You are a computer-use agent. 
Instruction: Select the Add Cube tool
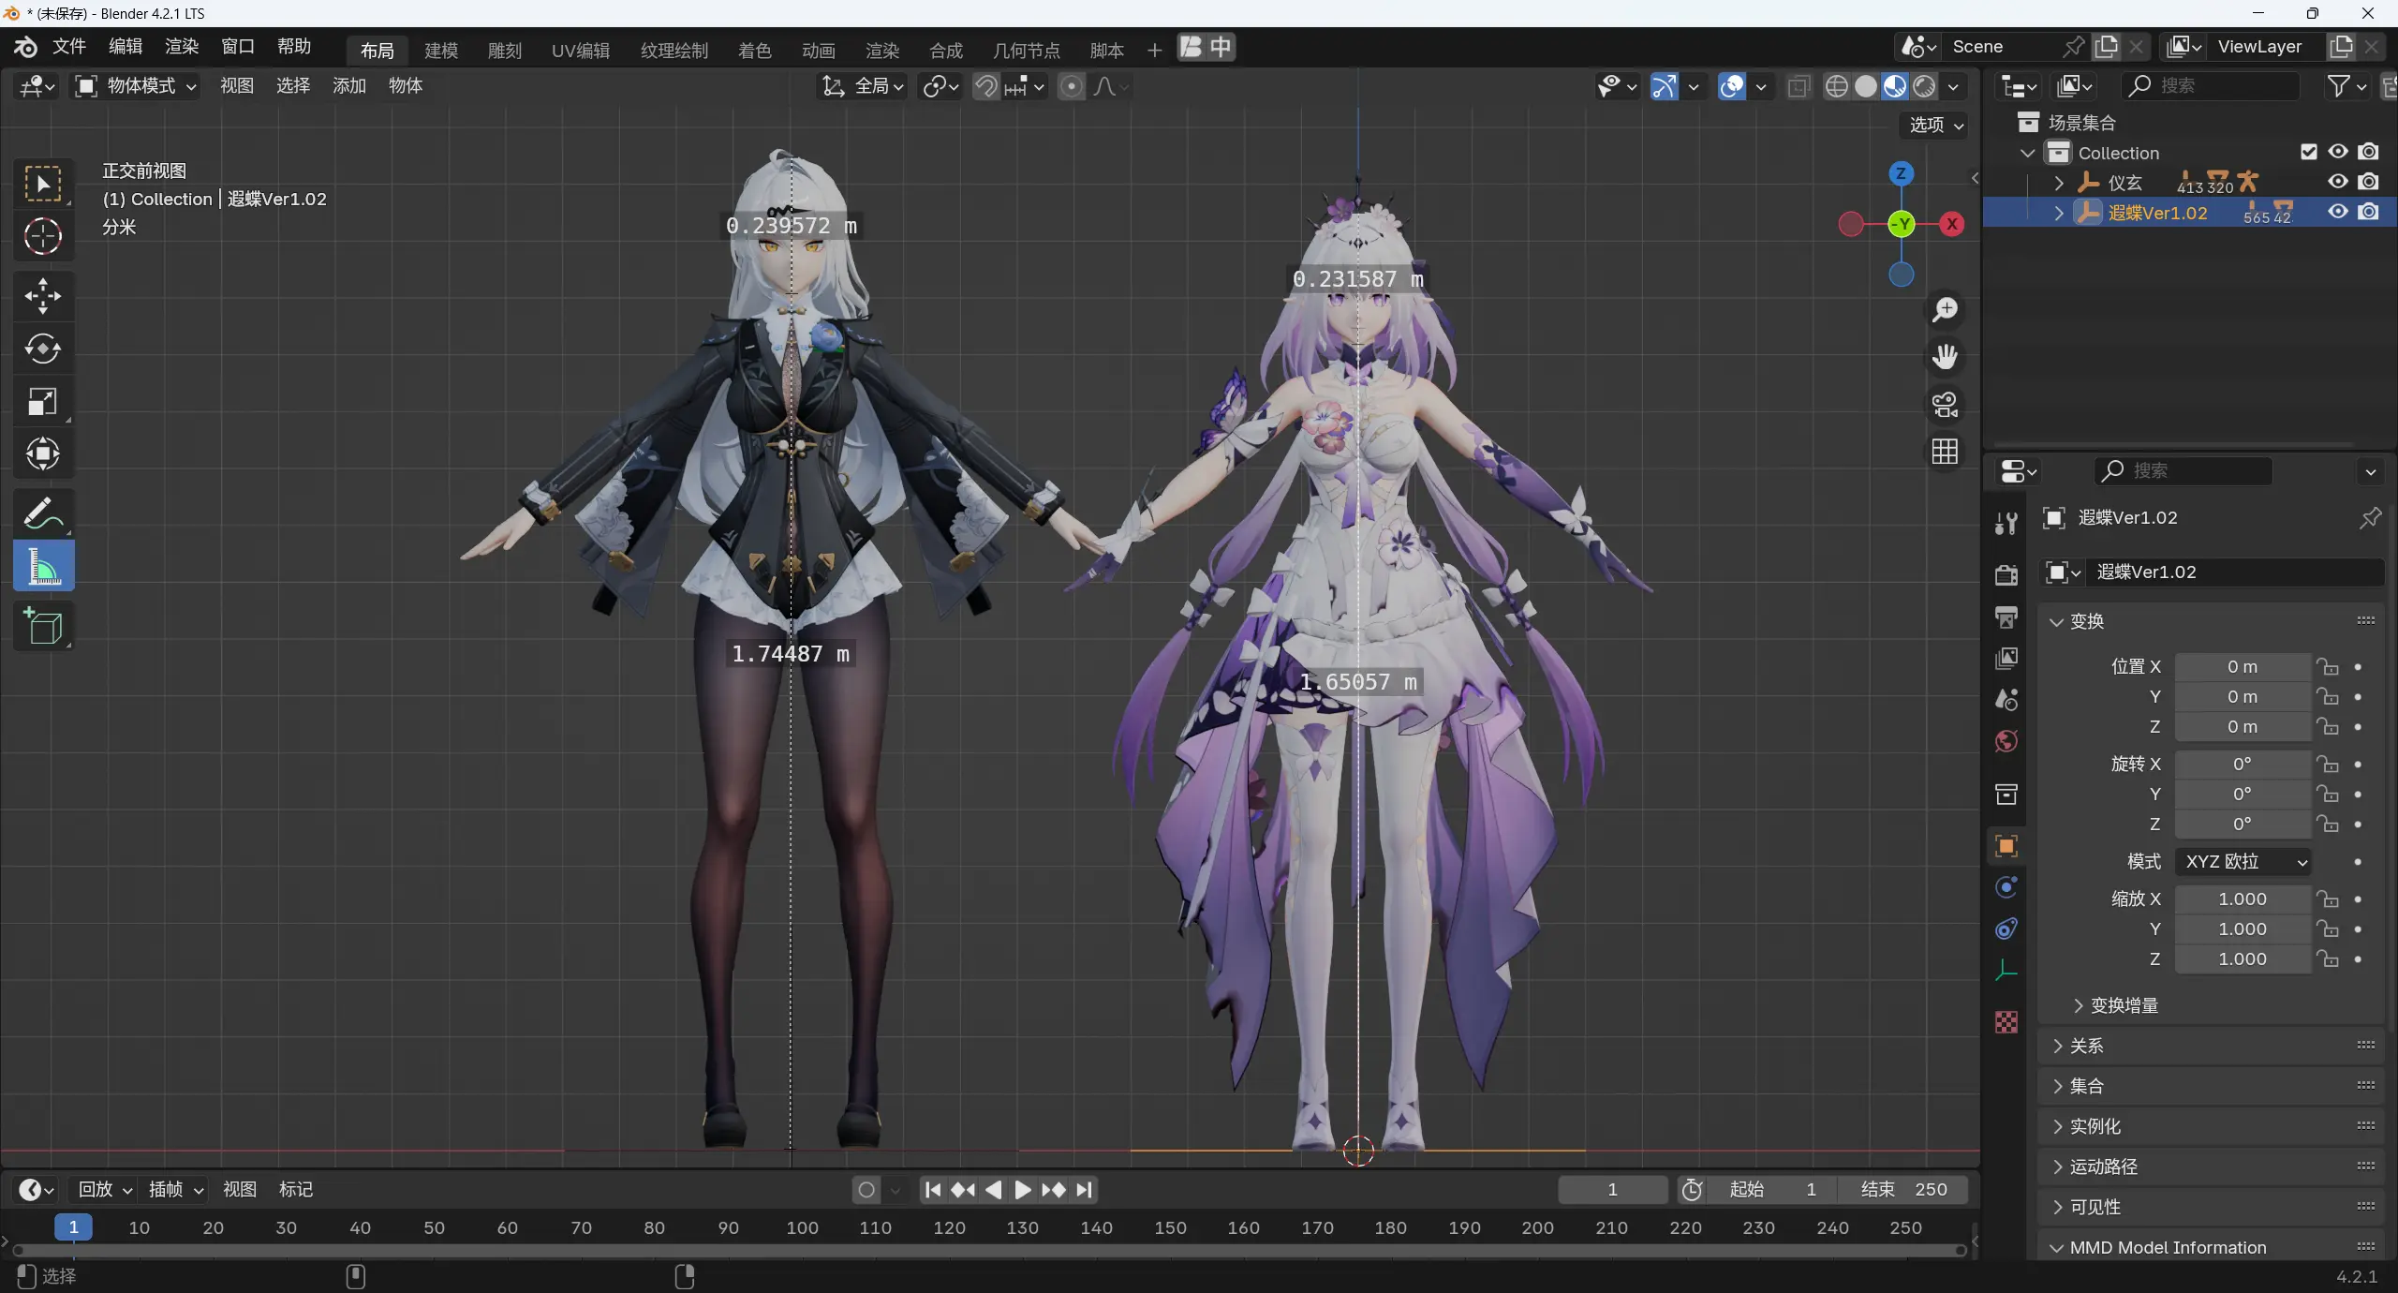click(42, 626)
